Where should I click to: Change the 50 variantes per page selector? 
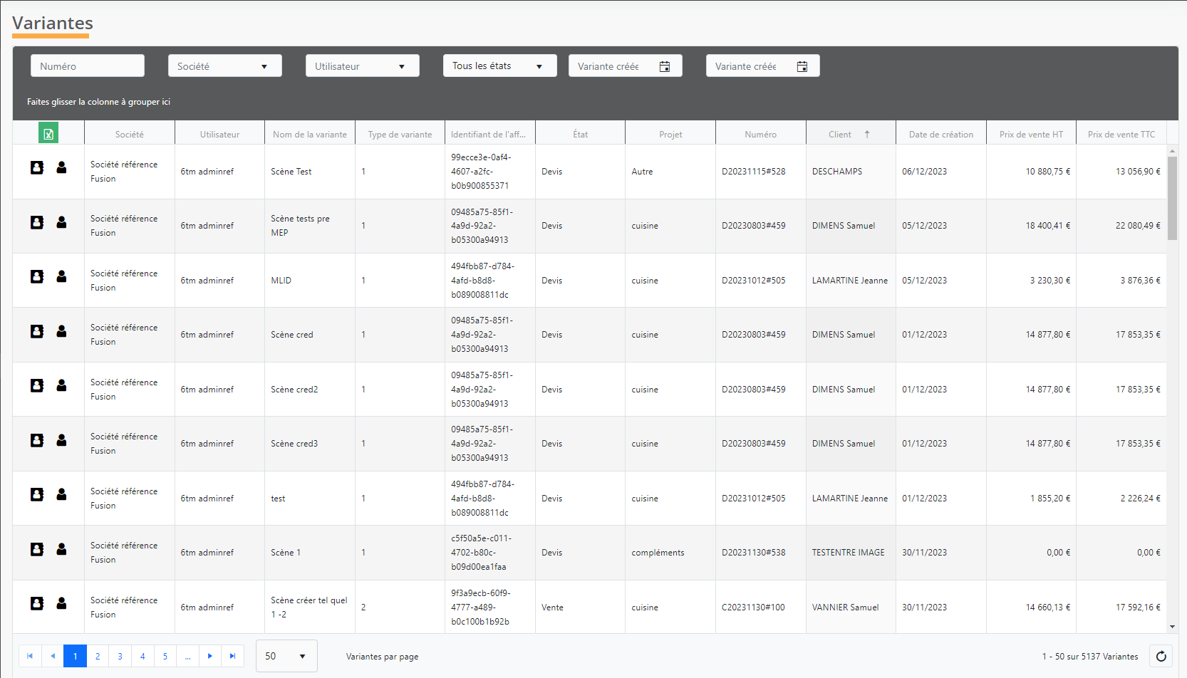[286, 656]
